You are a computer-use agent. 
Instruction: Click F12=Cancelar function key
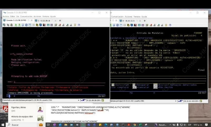(141, 87)
